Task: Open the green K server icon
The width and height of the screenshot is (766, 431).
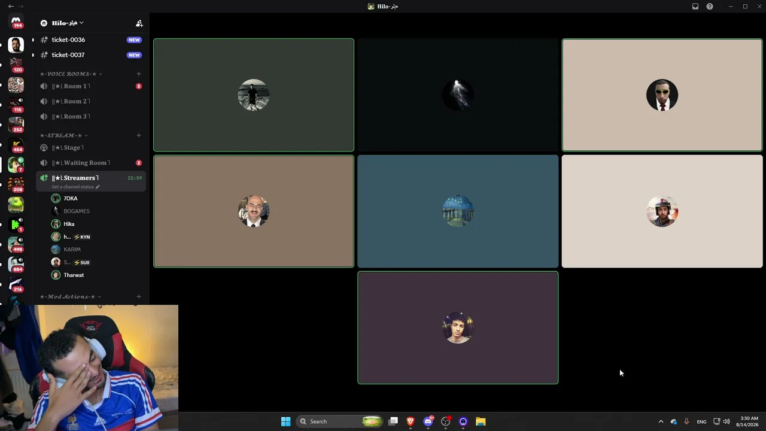Action: pyautogui.click(x=16, y=224)
